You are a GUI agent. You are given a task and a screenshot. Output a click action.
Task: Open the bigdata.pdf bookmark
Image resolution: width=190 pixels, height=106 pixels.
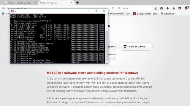tap(167, 14)
